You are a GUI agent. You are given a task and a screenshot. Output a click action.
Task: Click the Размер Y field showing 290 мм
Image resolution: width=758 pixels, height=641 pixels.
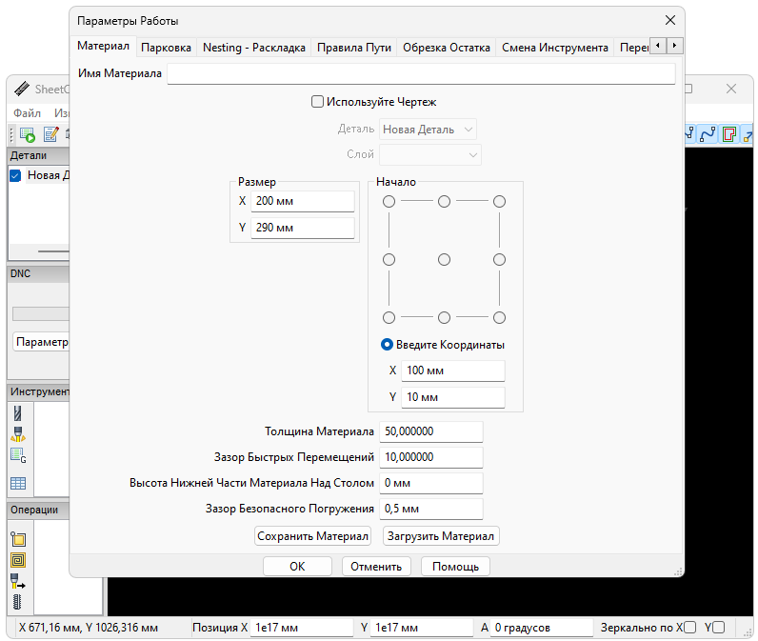[303, 228]
